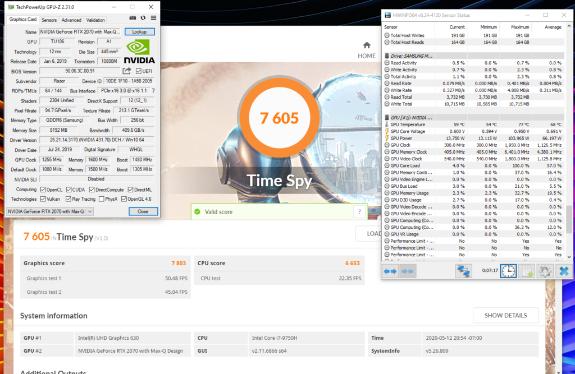
Task: Click the valid score question mark button
Action: (x=359, y=212)
